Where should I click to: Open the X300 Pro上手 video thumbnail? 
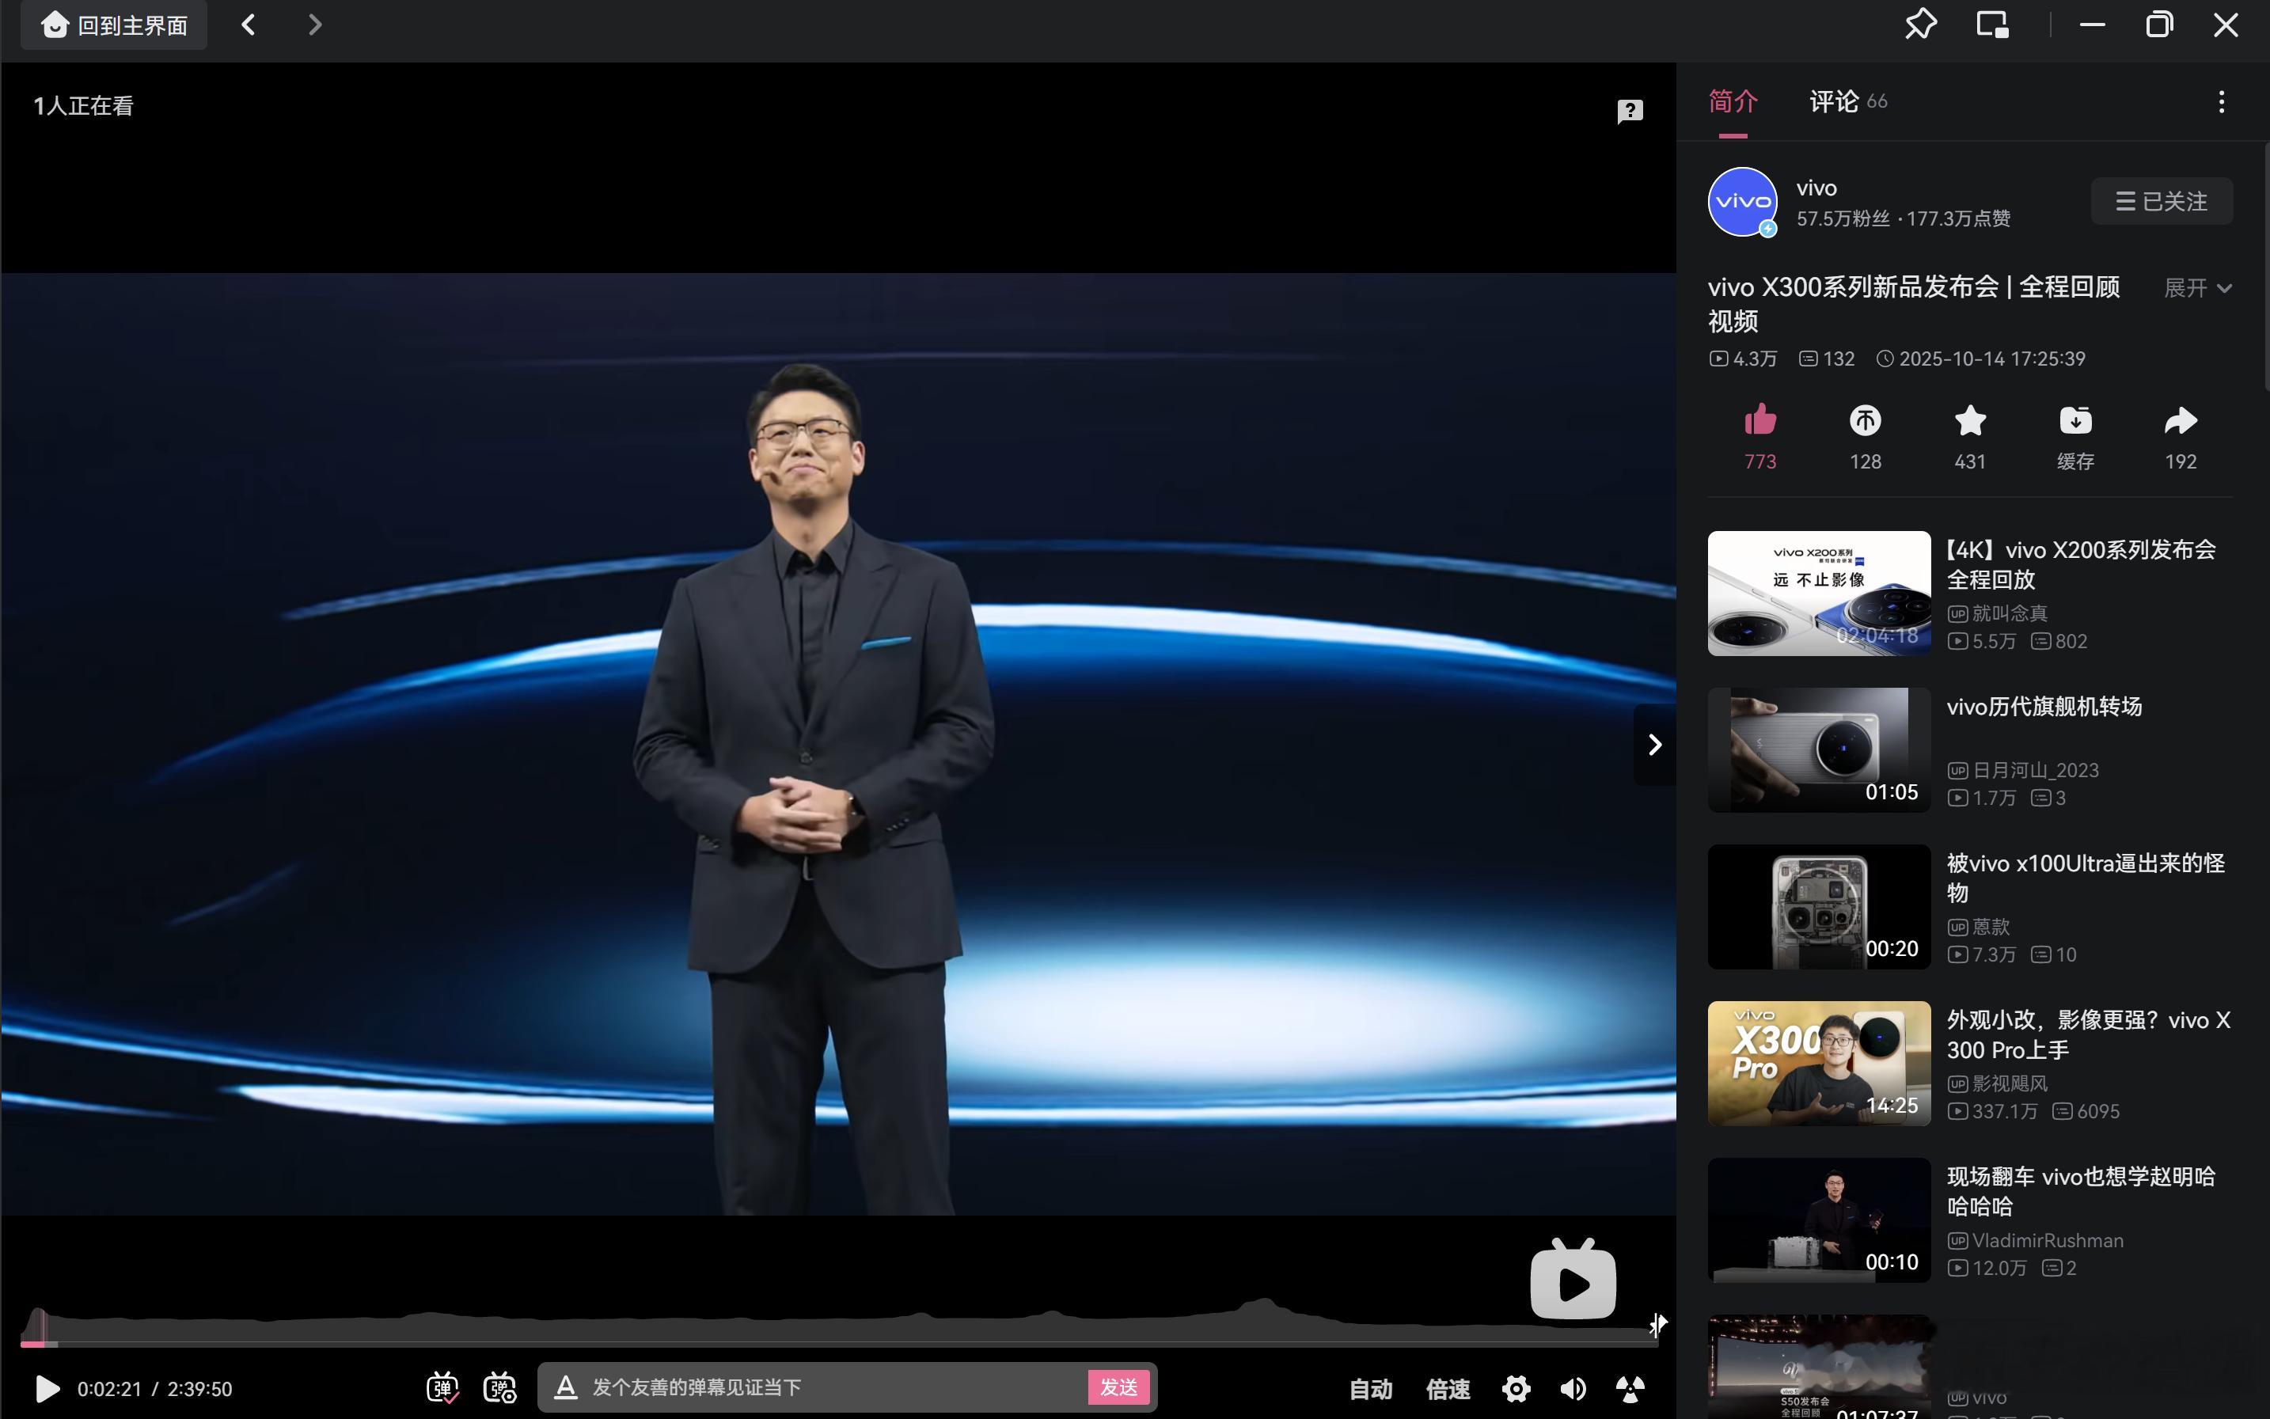(1819, 1064)
